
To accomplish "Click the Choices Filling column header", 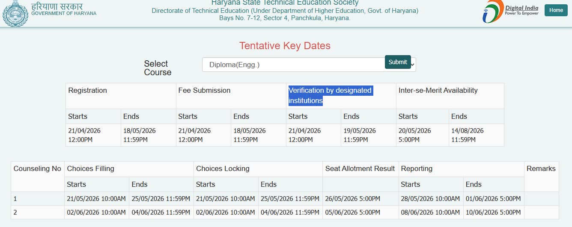I will point(91,169).
